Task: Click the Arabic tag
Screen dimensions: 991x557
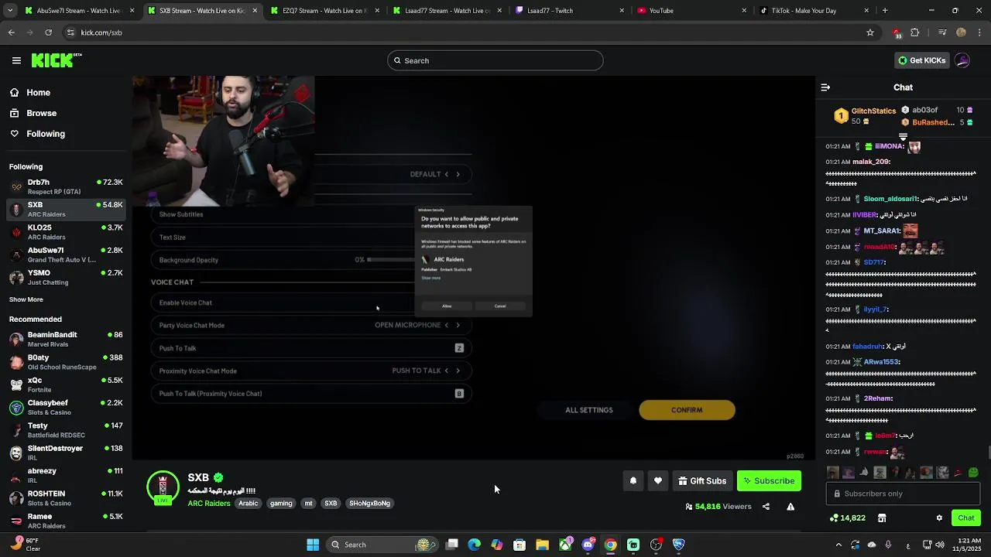Action: coord(249,504)
